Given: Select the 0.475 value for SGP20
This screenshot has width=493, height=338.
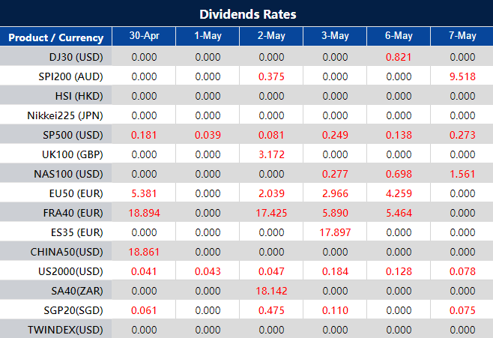Looking at the screenshot, I should pos(271,310).
